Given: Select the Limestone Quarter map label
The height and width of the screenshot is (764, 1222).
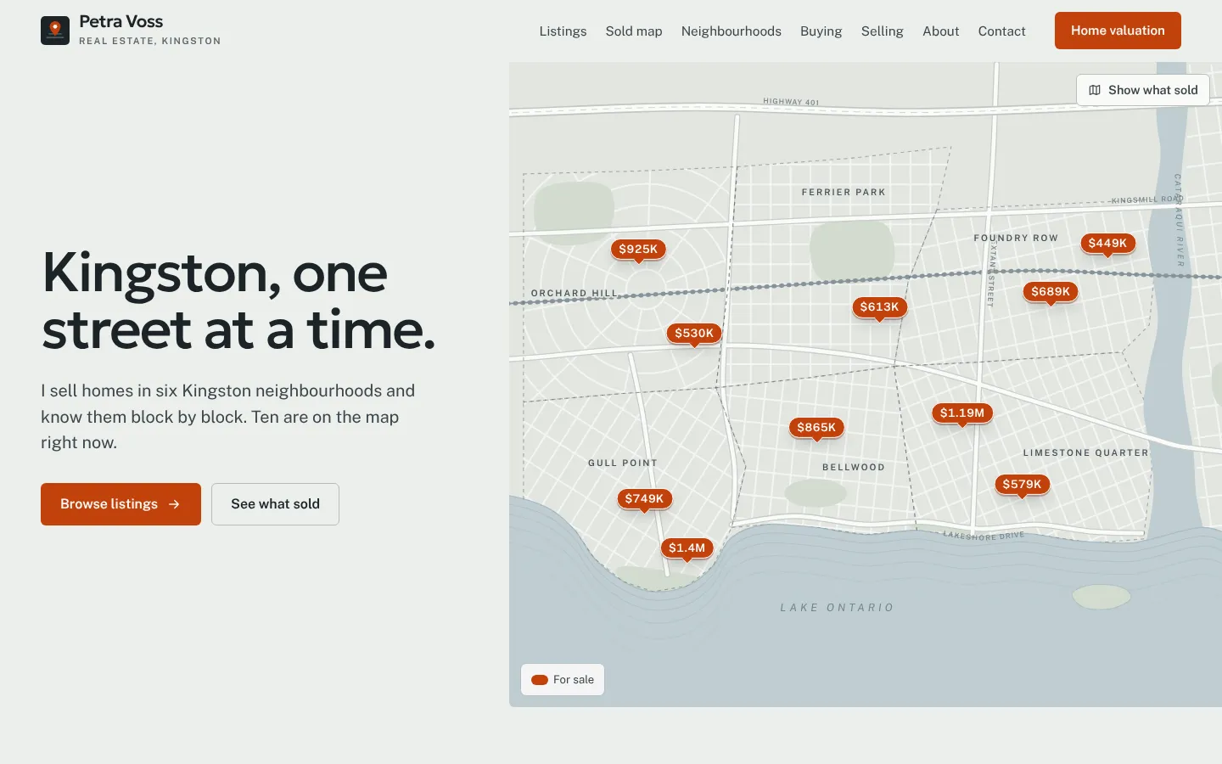Looking at the screenshot, I should [1085, 453].
